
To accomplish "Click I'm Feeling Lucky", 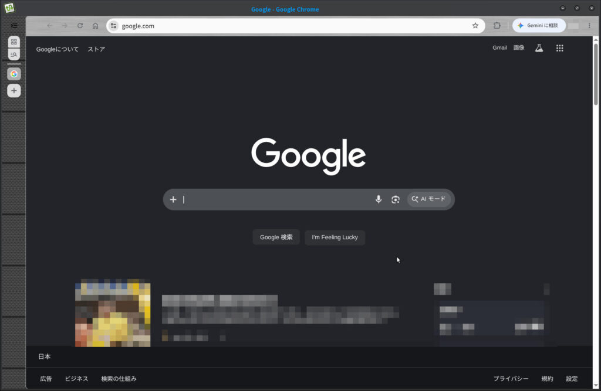I will coord(335,237).
